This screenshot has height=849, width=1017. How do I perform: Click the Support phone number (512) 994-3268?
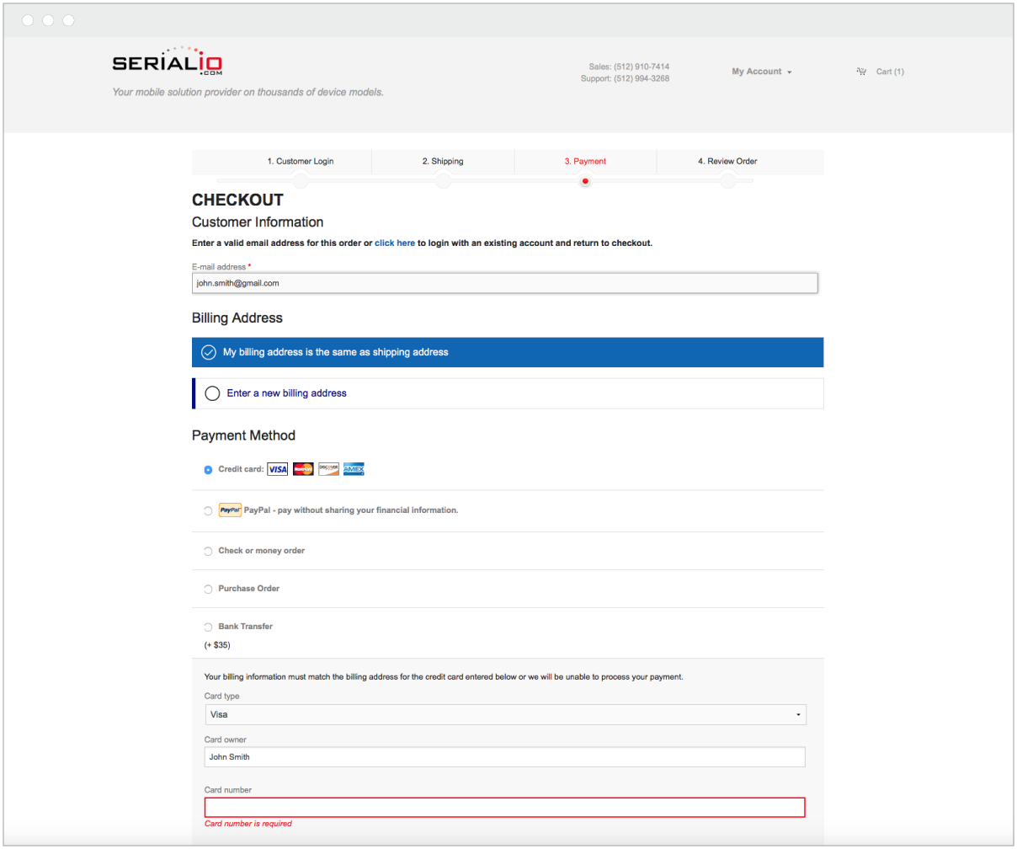(x=642, y=78)
